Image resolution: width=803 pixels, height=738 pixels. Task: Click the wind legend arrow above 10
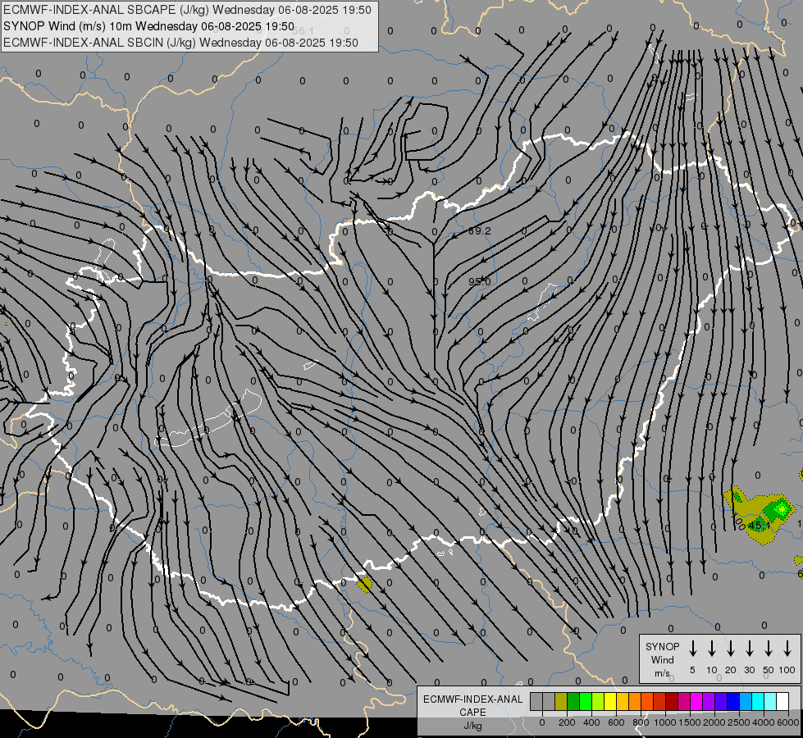[712, 649]
